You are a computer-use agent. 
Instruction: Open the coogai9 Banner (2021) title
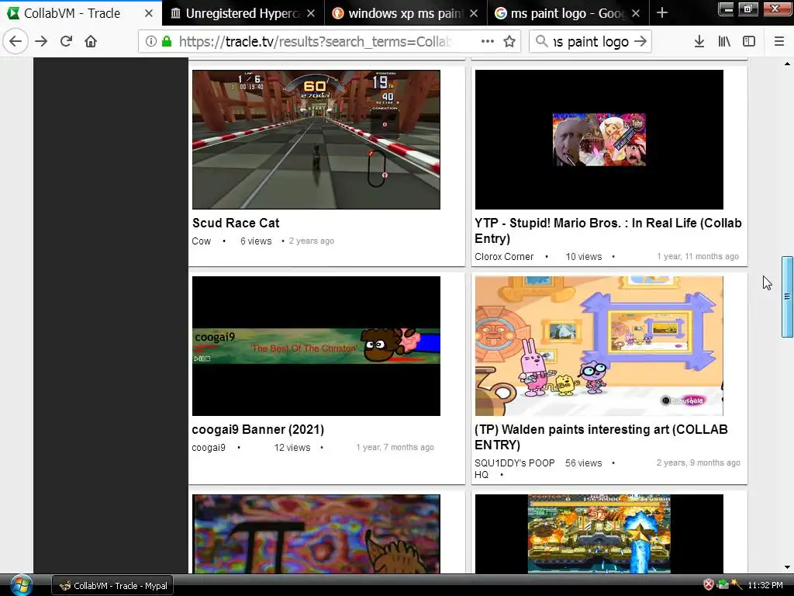tap(257, 429)
